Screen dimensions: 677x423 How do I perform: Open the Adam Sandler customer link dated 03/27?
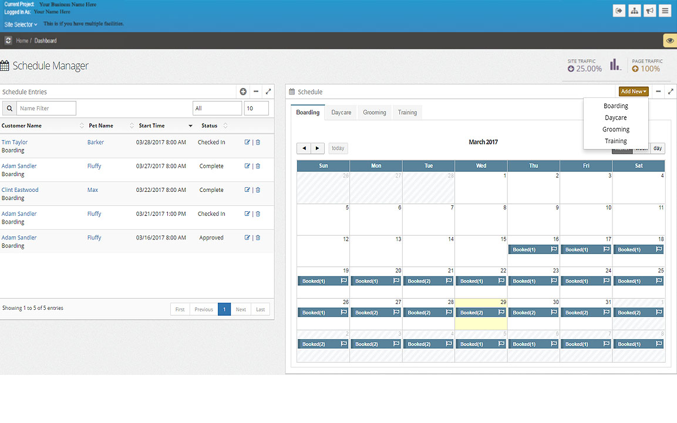pos(19,166)
